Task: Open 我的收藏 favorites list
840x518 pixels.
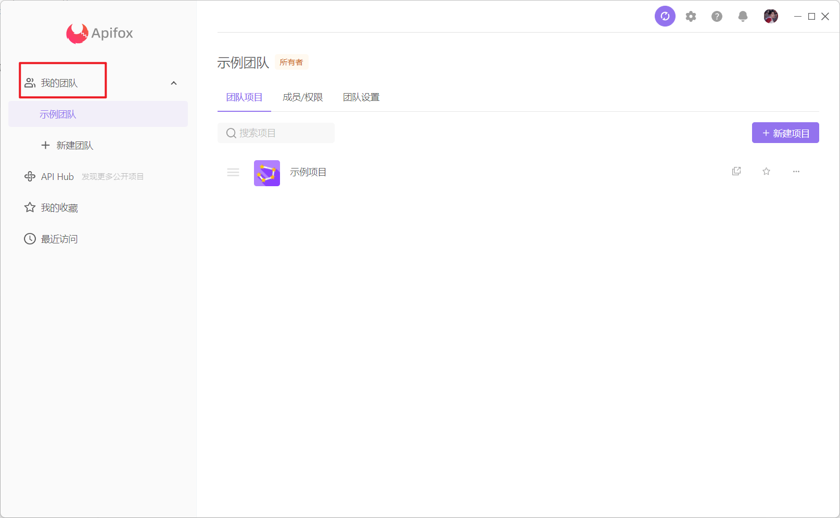Action: [x=59, y=208]
